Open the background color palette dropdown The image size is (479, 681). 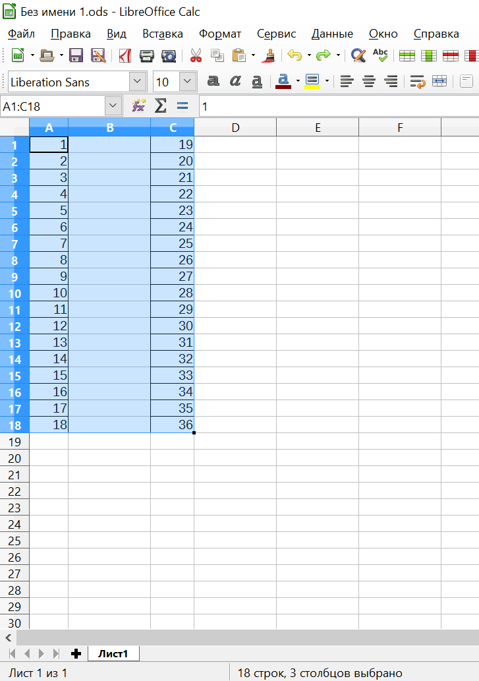[327, 81]
